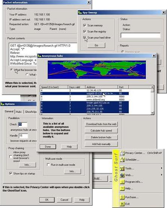Viewport: 167px width, 208px height.
Task: Click Spy Sweep status text field
Action: click(140, 35)
